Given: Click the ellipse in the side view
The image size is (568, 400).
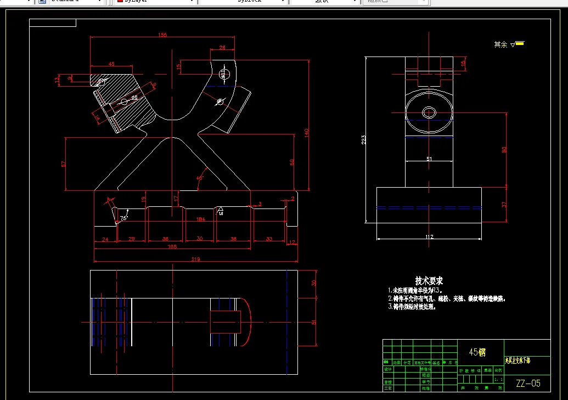Looking at the screenshot, I should [429, 112].
